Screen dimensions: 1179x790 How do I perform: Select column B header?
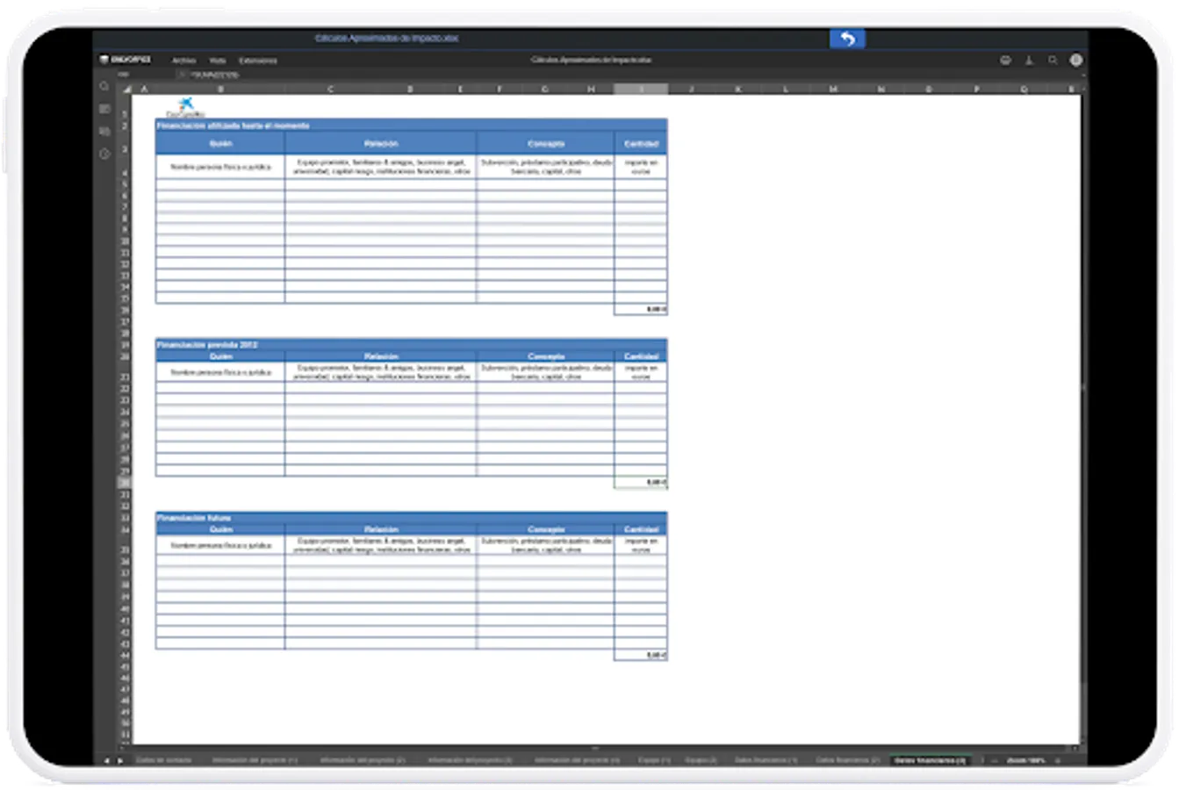220,89
